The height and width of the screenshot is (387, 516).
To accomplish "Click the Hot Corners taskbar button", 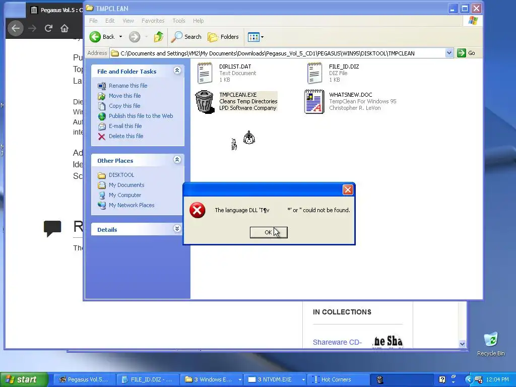I will [338, 379].
